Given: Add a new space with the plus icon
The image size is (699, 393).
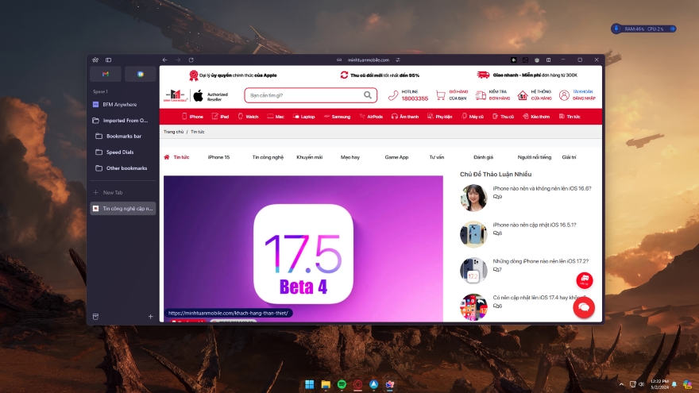Looking at the screenshot, I should pos(151,316).
